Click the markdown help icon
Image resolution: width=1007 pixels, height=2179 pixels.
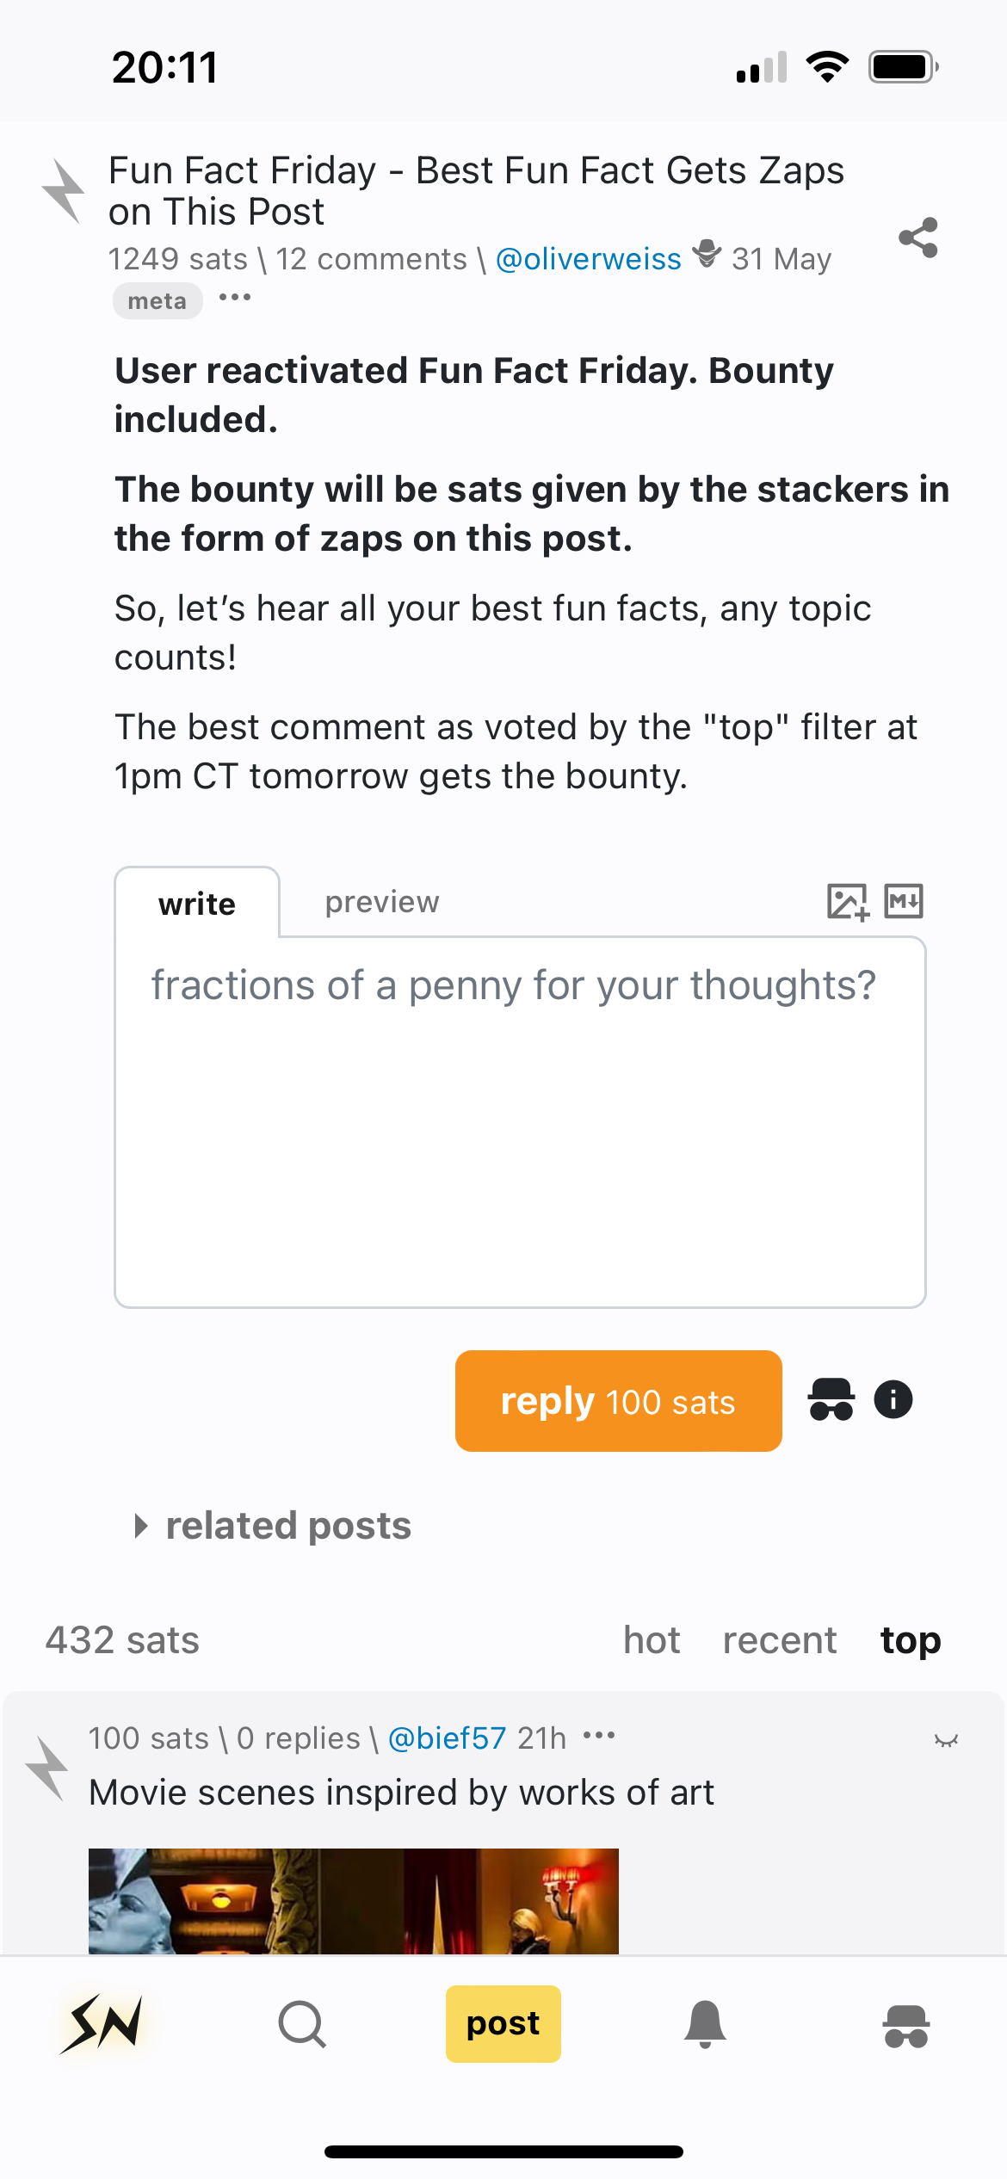coord(904,902)
